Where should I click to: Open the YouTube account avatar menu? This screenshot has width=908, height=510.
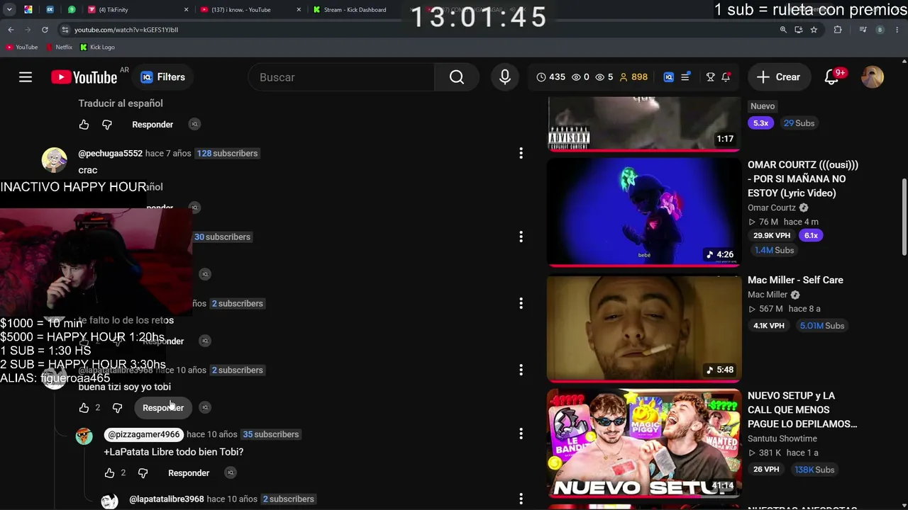873,77
